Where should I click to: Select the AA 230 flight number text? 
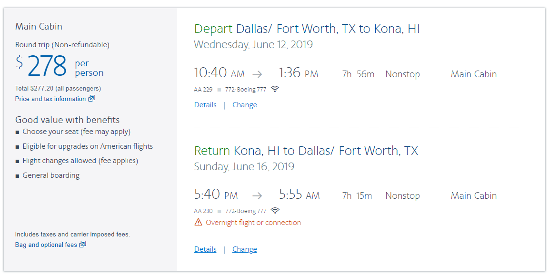tap(203, 211)
